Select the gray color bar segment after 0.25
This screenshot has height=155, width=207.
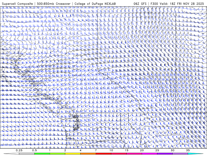(x=27, y=154)
